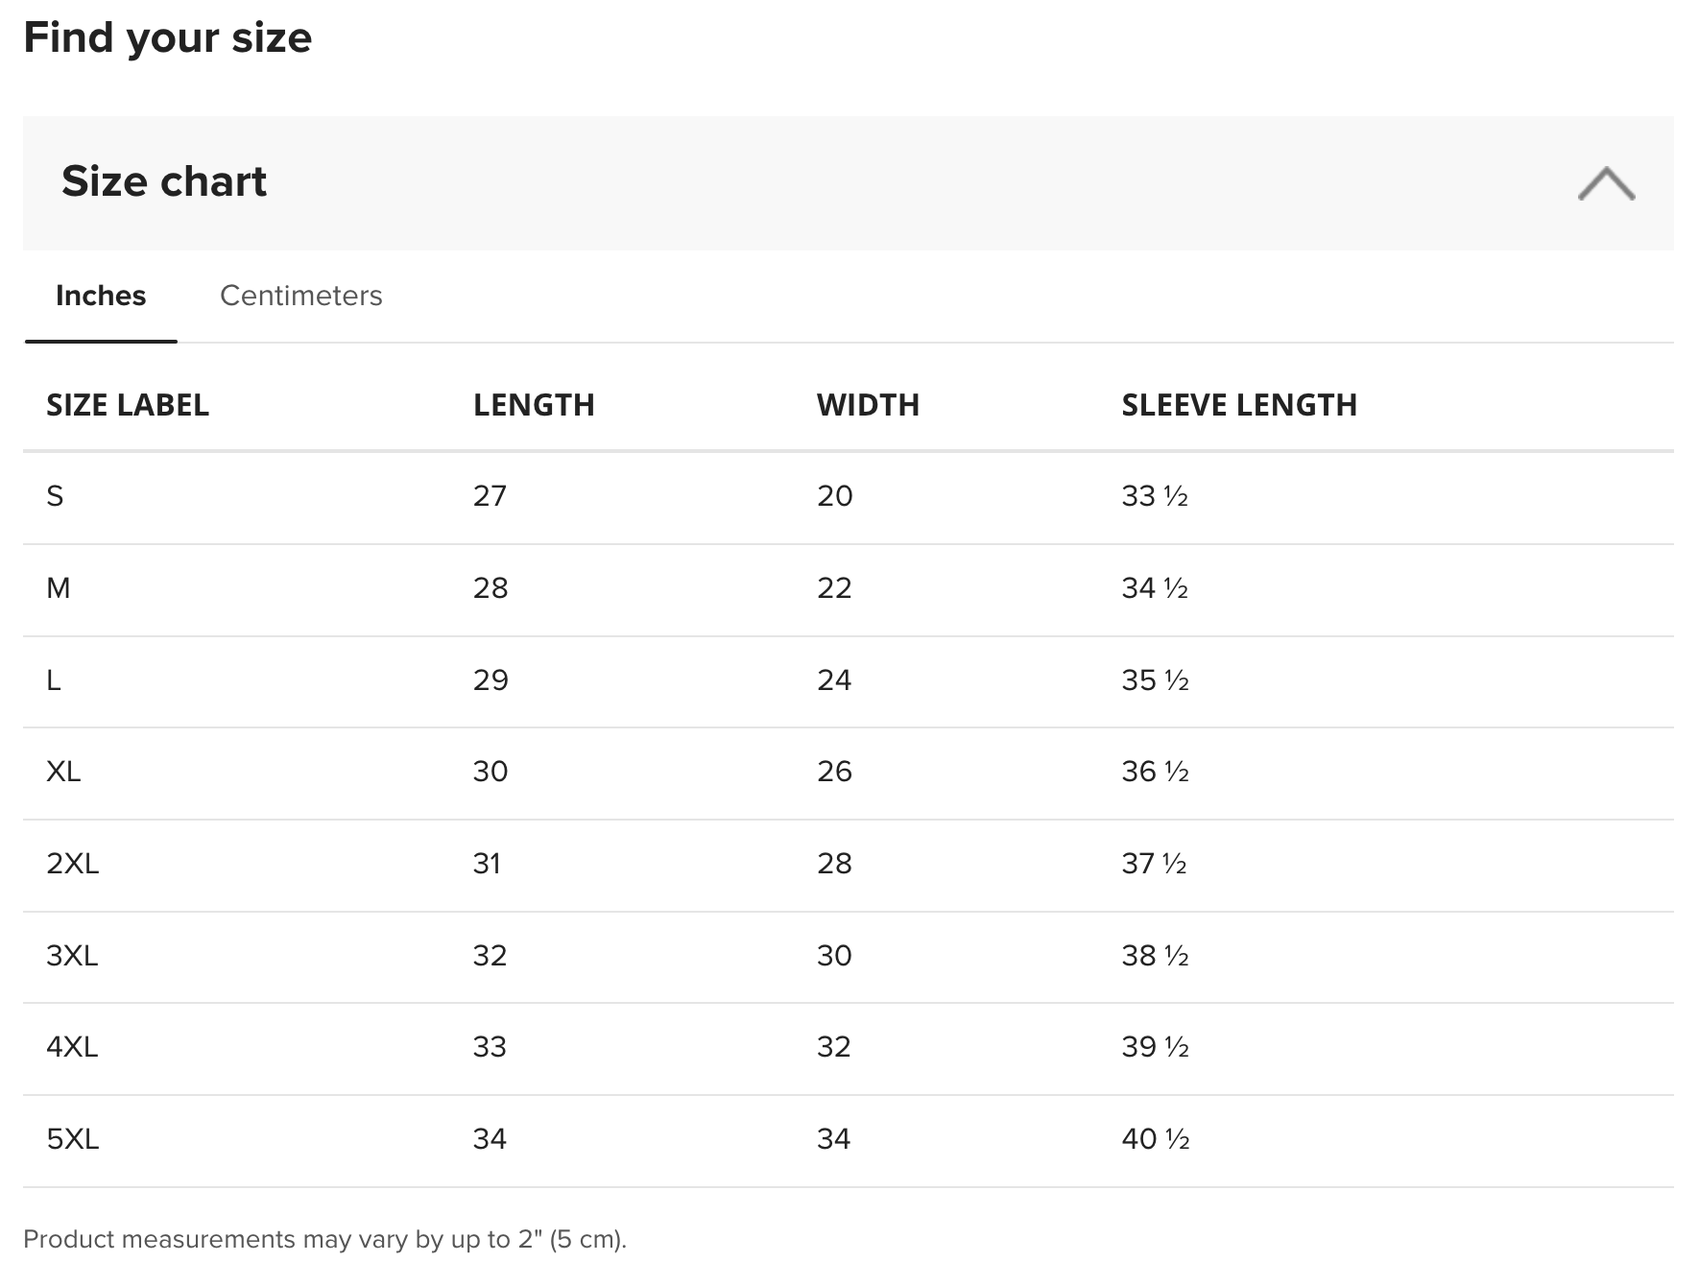The image size is (1699, 1286).
Task: Click the SLEEVE LENGTH column header
Action: [1239, 405]
